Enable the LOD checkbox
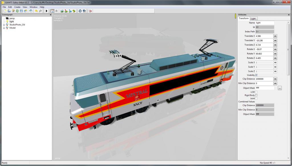Viewport: 292px width, 166px height. (x=256, y=92)
